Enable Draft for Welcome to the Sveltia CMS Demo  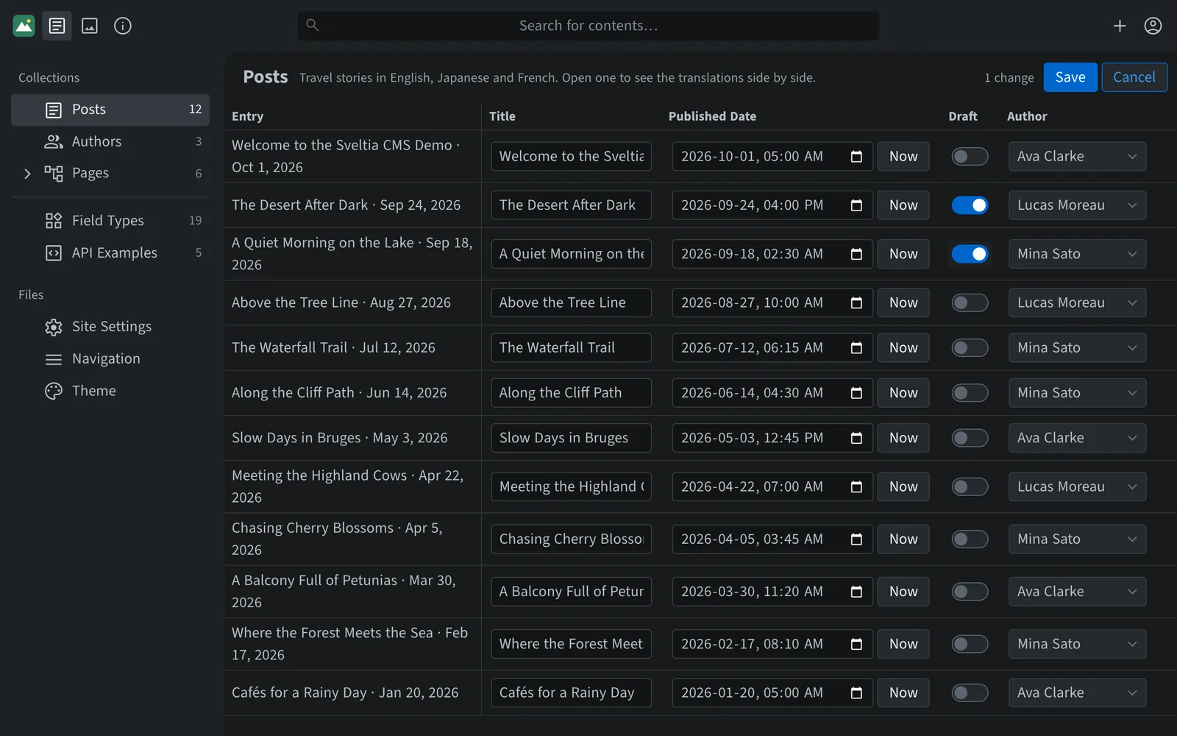point(970,157)
